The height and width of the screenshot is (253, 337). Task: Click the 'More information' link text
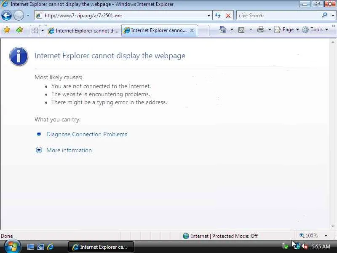(x=69, y=150)
